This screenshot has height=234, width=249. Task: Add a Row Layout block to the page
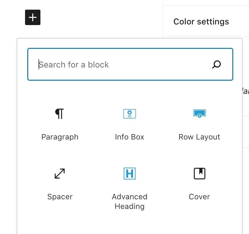tap(200, 124)
